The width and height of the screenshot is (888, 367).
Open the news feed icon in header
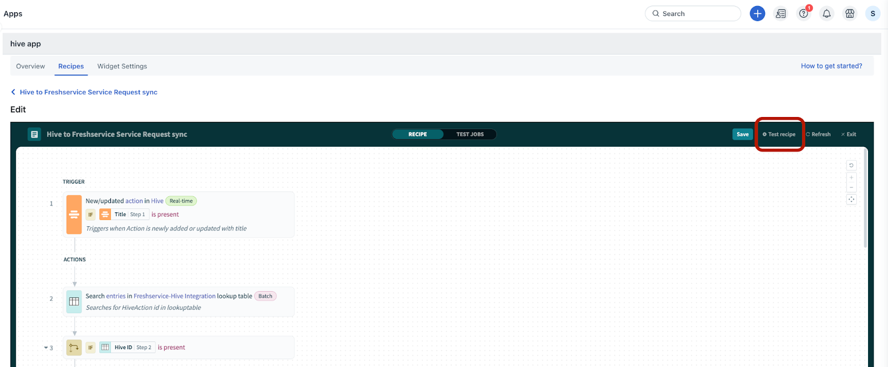click(x=780, y=13)
